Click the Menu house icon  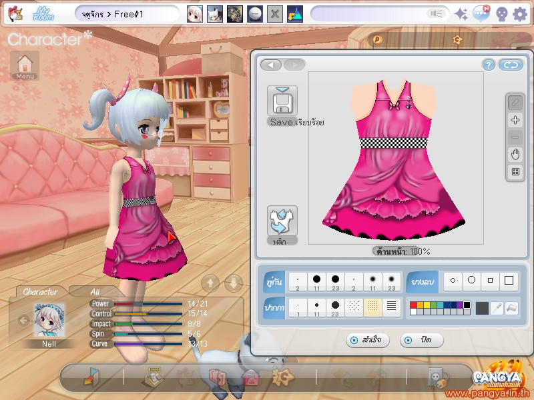pyautogui.click(x=25, y=66)
